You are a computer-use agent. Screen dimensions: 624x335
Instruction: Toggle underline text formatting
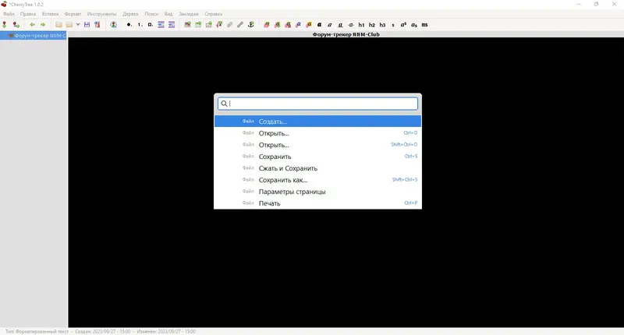tap(340, 25)
